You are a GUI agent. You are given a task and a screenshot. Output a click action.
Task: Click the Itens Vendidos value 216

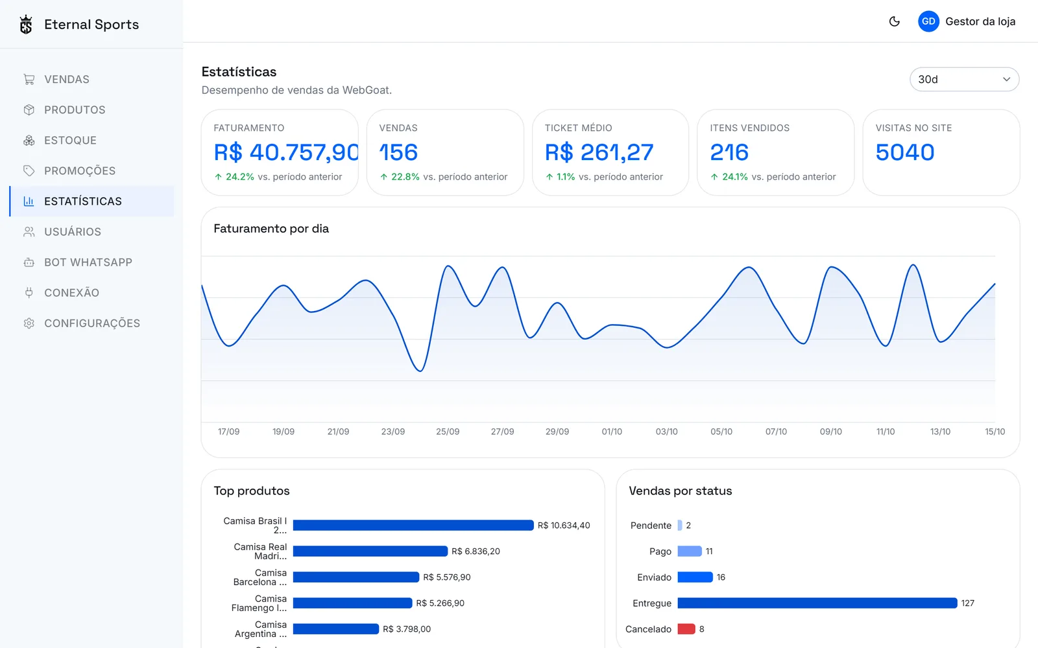pyautogui.click(x=729, y=152)
